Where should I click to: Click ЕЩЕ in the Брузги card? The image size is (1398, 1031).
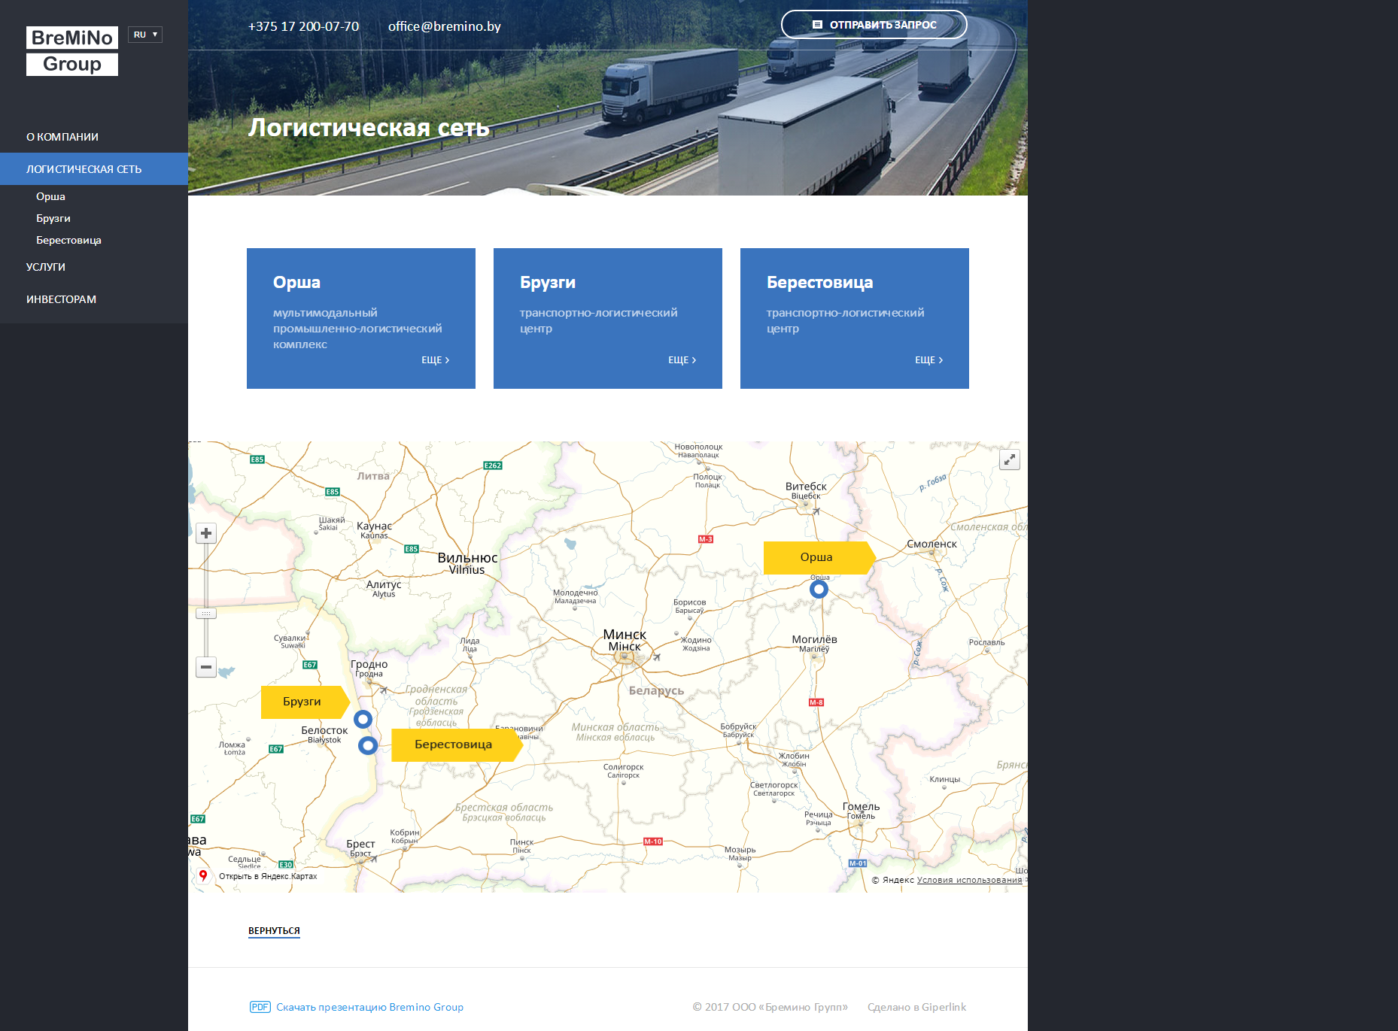click(x=682, y=360)
